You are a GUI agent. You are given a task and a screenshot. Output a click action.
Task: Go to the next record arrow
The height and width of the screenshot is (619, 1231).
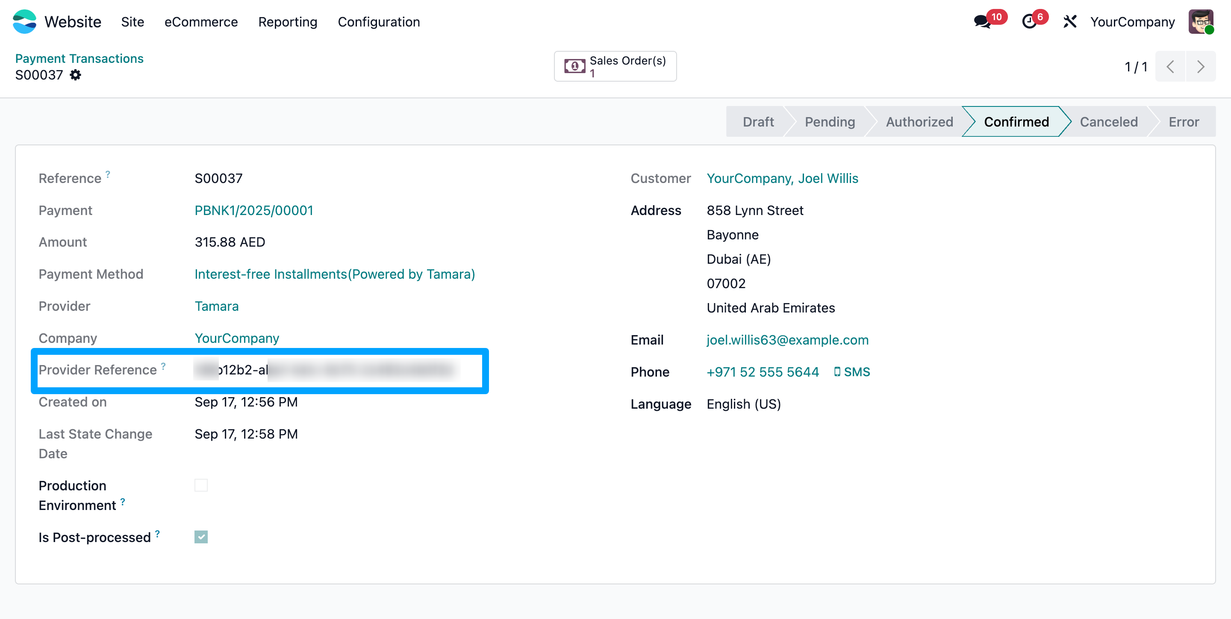(1200, 66)
